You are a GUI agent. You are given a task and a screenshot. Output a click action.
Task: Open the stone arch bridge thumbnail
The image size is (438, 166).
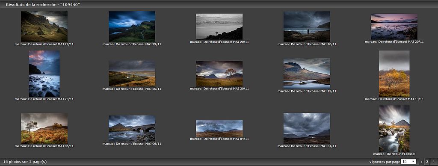click(x=132, y=128)
